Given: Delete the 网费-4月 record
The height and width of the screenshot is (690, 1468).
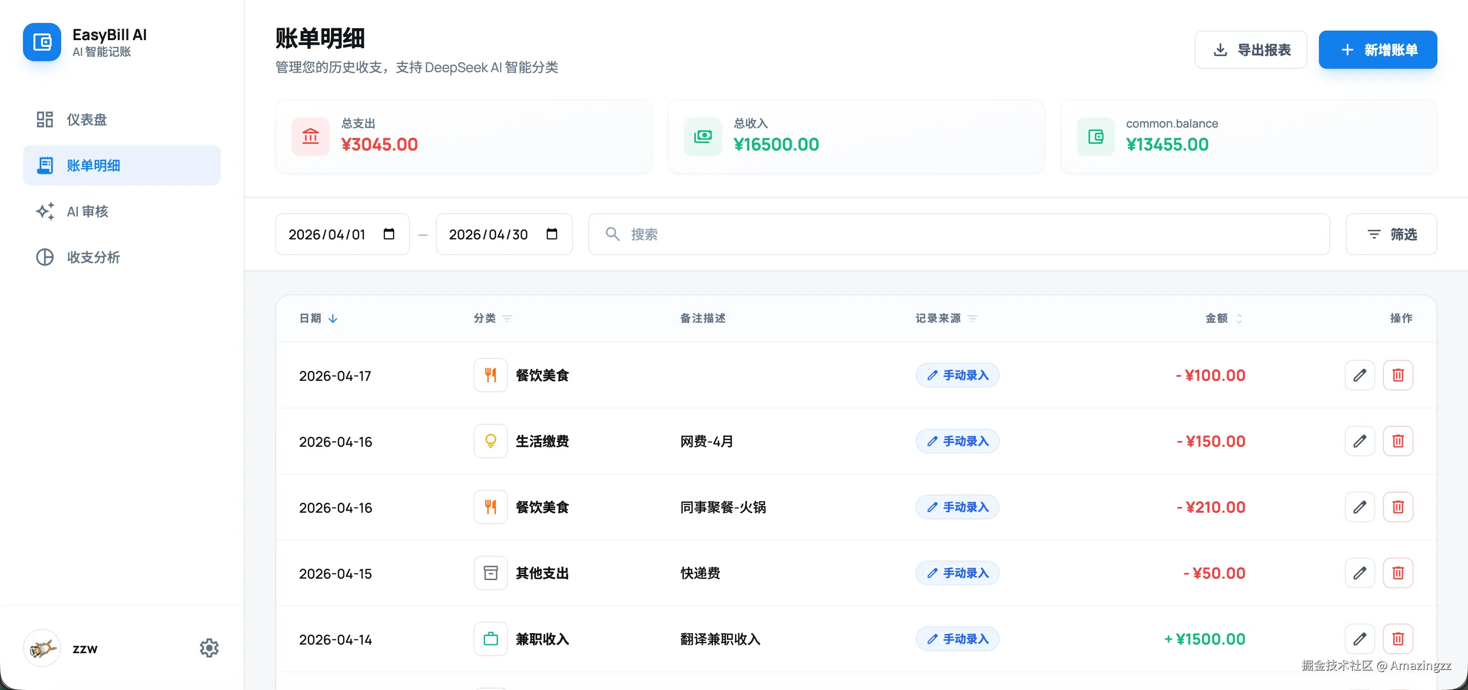Looking at the screenshot, I should pos(1397,442).
